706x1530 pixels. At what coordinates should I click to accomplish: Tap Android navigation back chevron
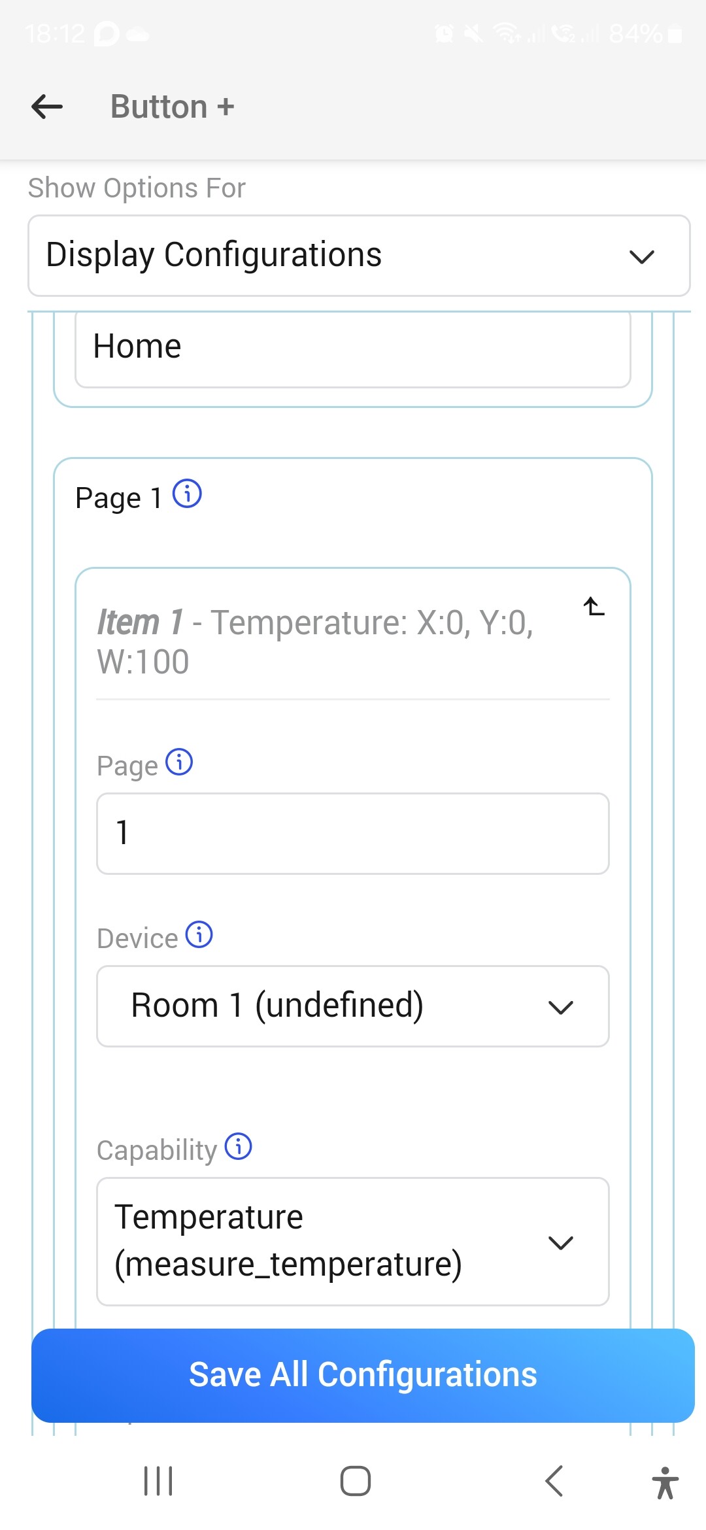[x=554, y=1481]
